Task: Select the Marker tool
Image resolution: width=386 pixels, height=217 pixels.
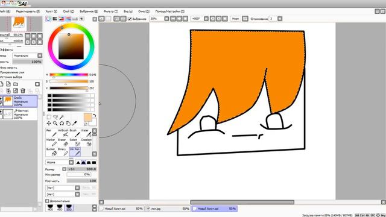Action: click(51, 142)
